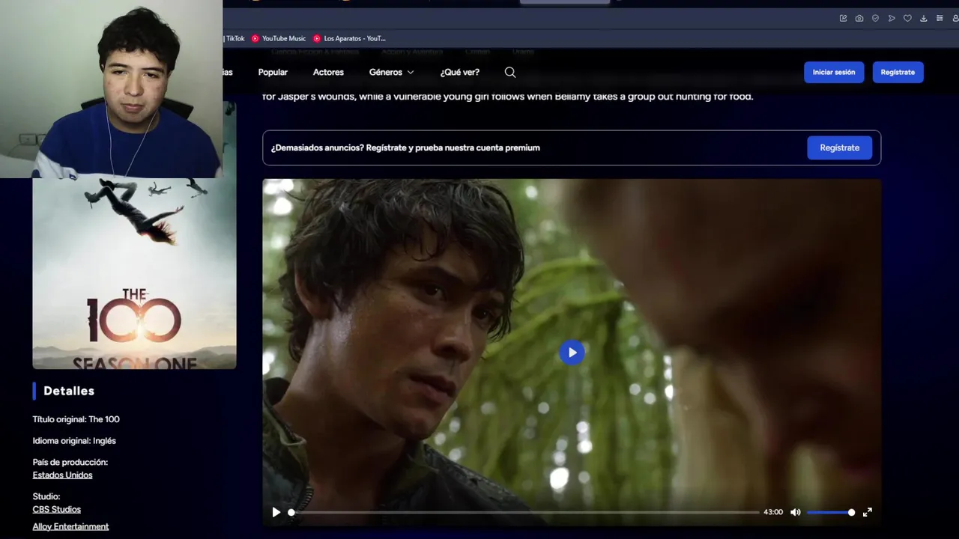Viewport: 959px width, 539px height.
Task: Open the ¿Qué ver? menu item
Action: tap(459, 73)
